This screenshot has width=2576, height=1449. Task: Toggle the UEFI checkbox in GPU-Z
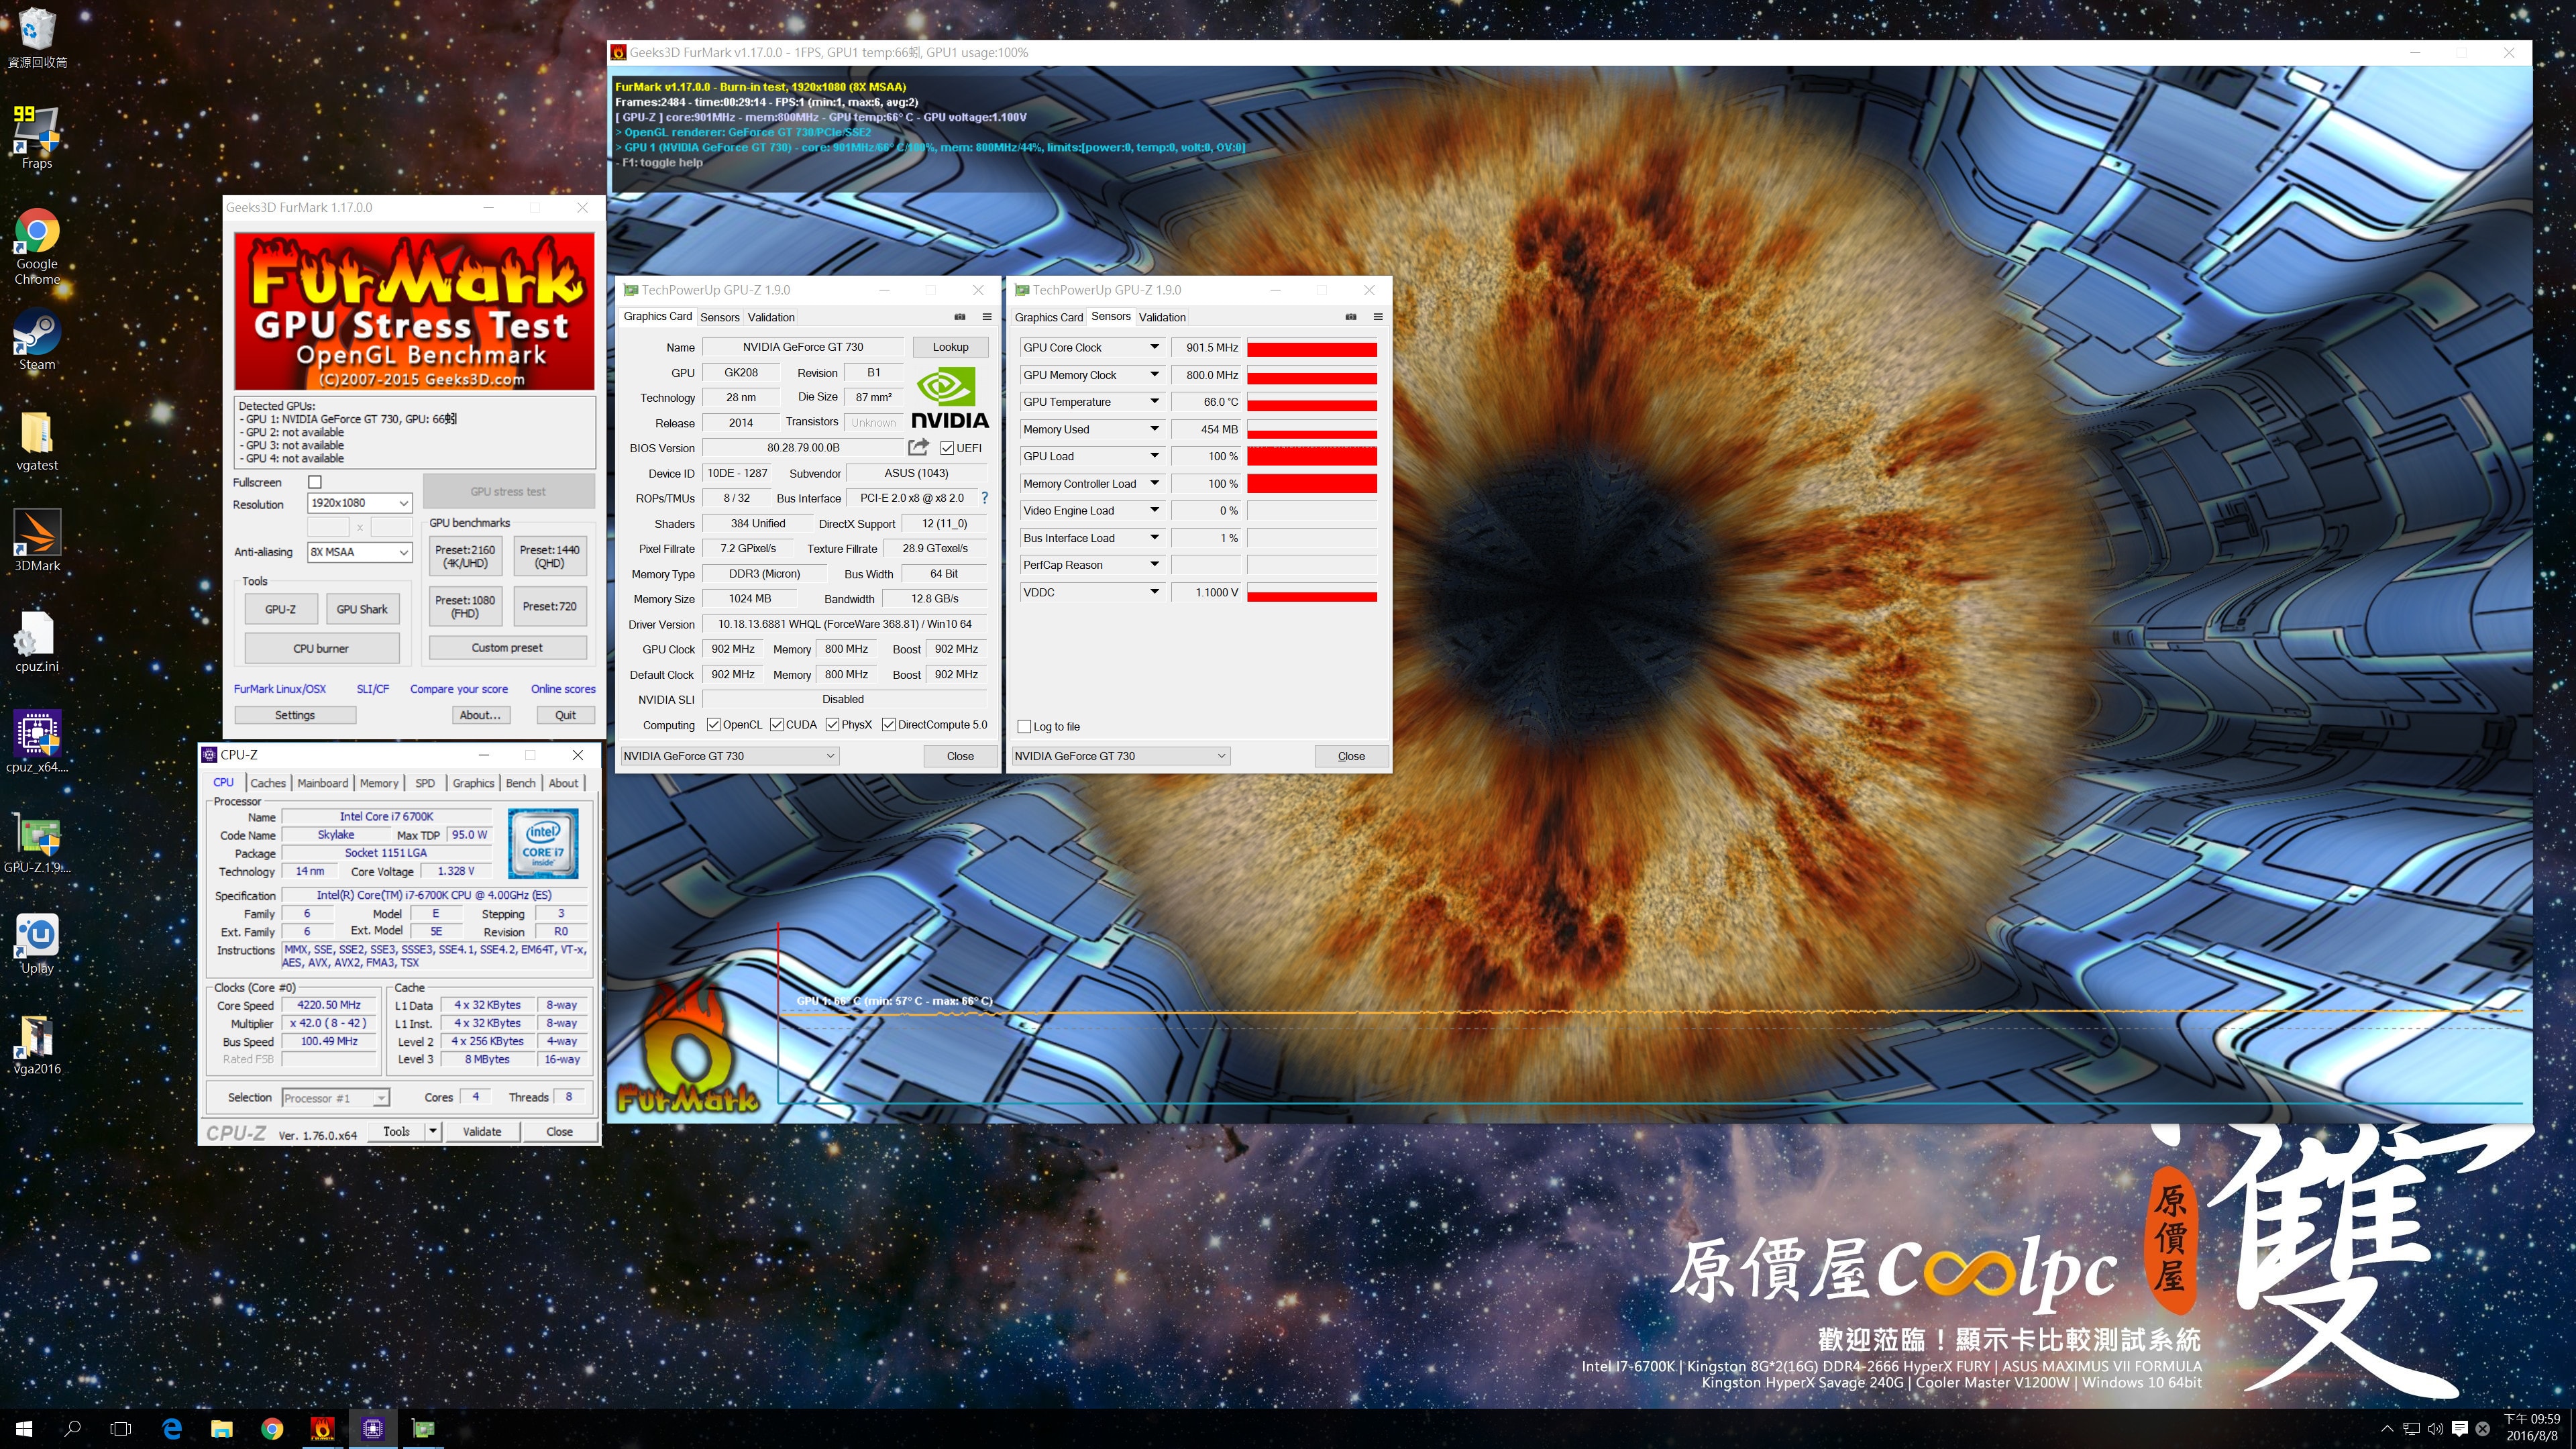pyautogui.click(x=947, y=448)
